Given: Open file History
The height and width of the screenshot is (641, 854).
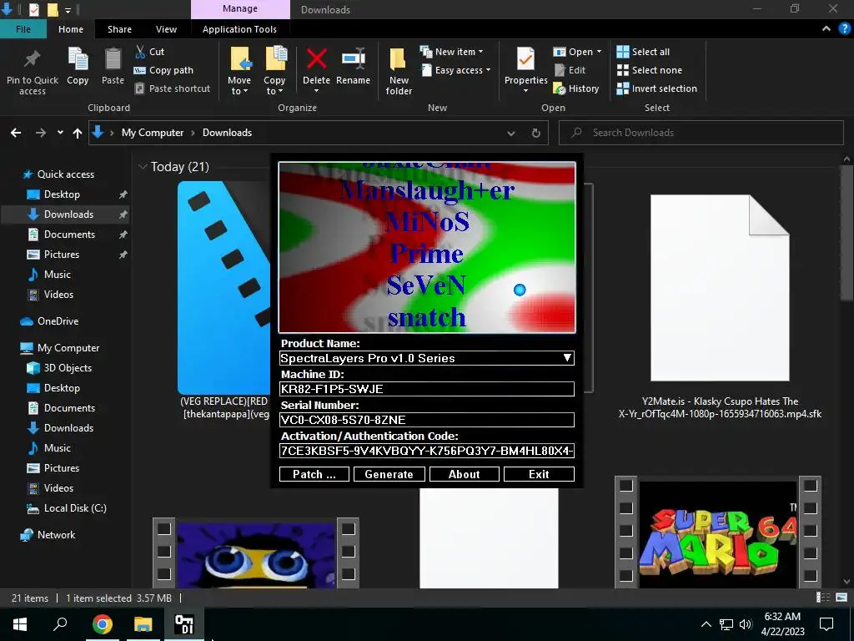Looking at the screenshot, I should click(575, 88).
